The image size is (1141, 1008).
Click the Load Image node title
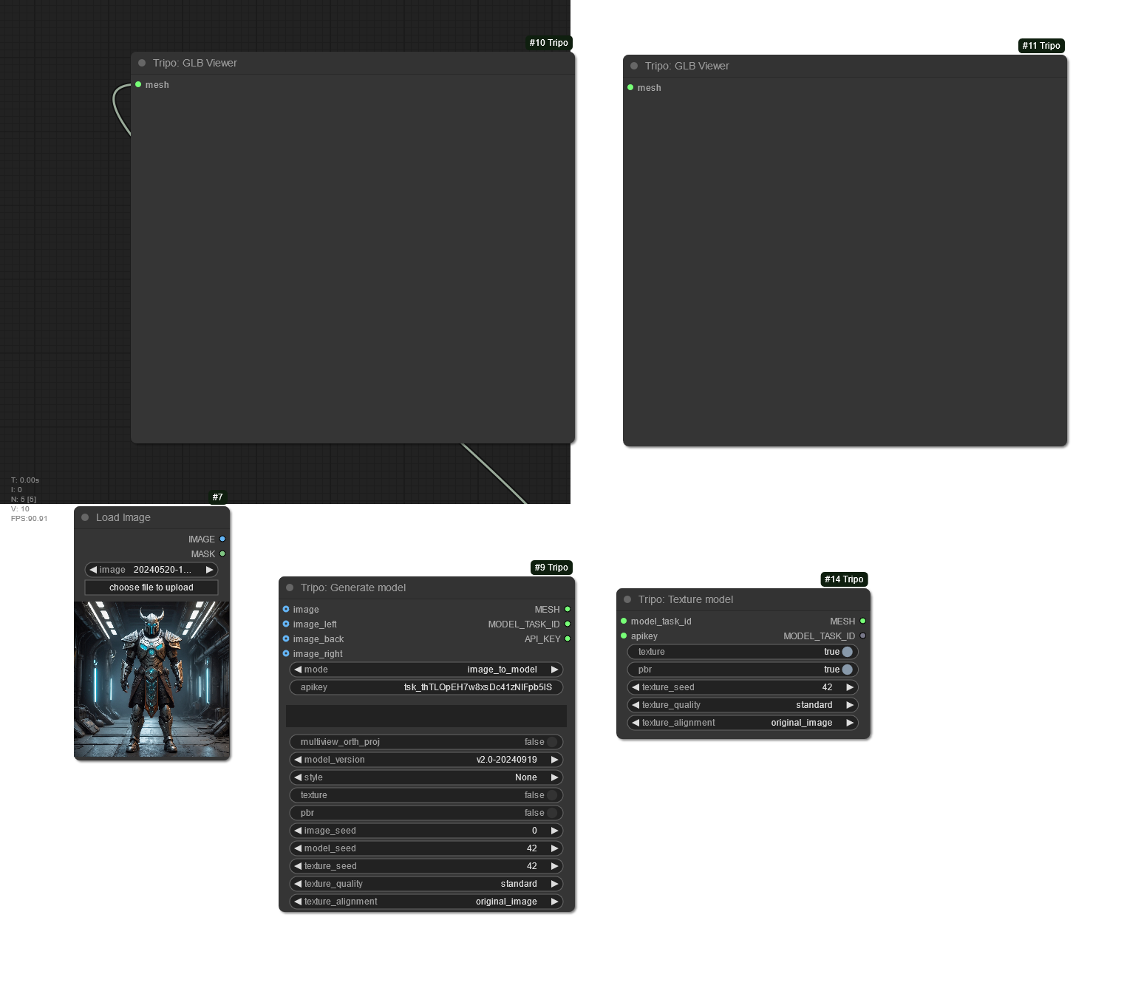pyautogui.click(x=123, y=517)
